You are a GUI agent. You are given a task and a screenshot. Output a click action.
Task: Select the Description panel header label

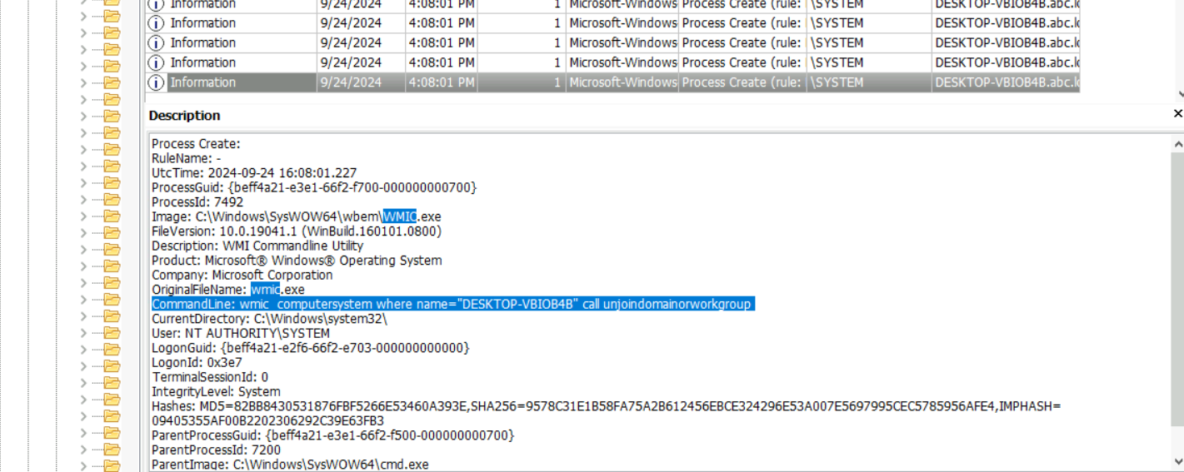coord(184,116)
